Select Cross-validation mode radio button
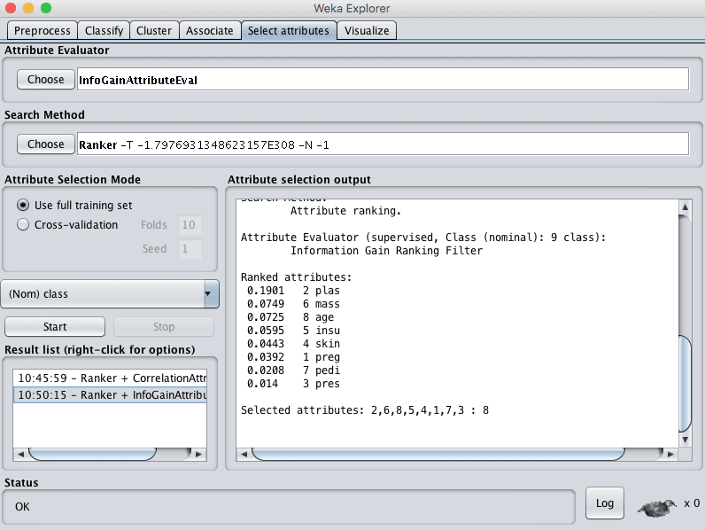The image size is (705, 530). 23,224
